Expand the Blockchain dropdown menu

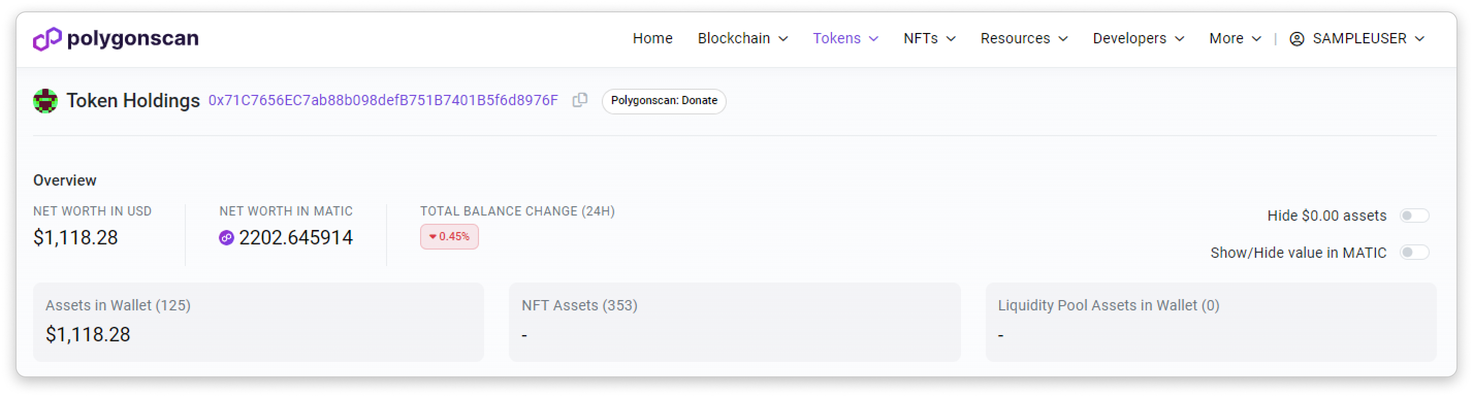[x=742, y=39]
